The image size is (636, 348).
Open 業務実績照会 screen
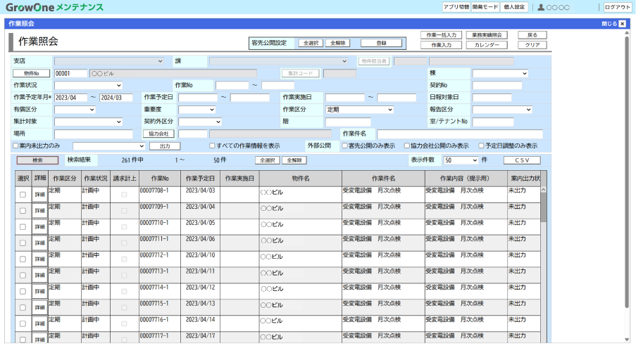pyautogui.click(x=487, y=35)
